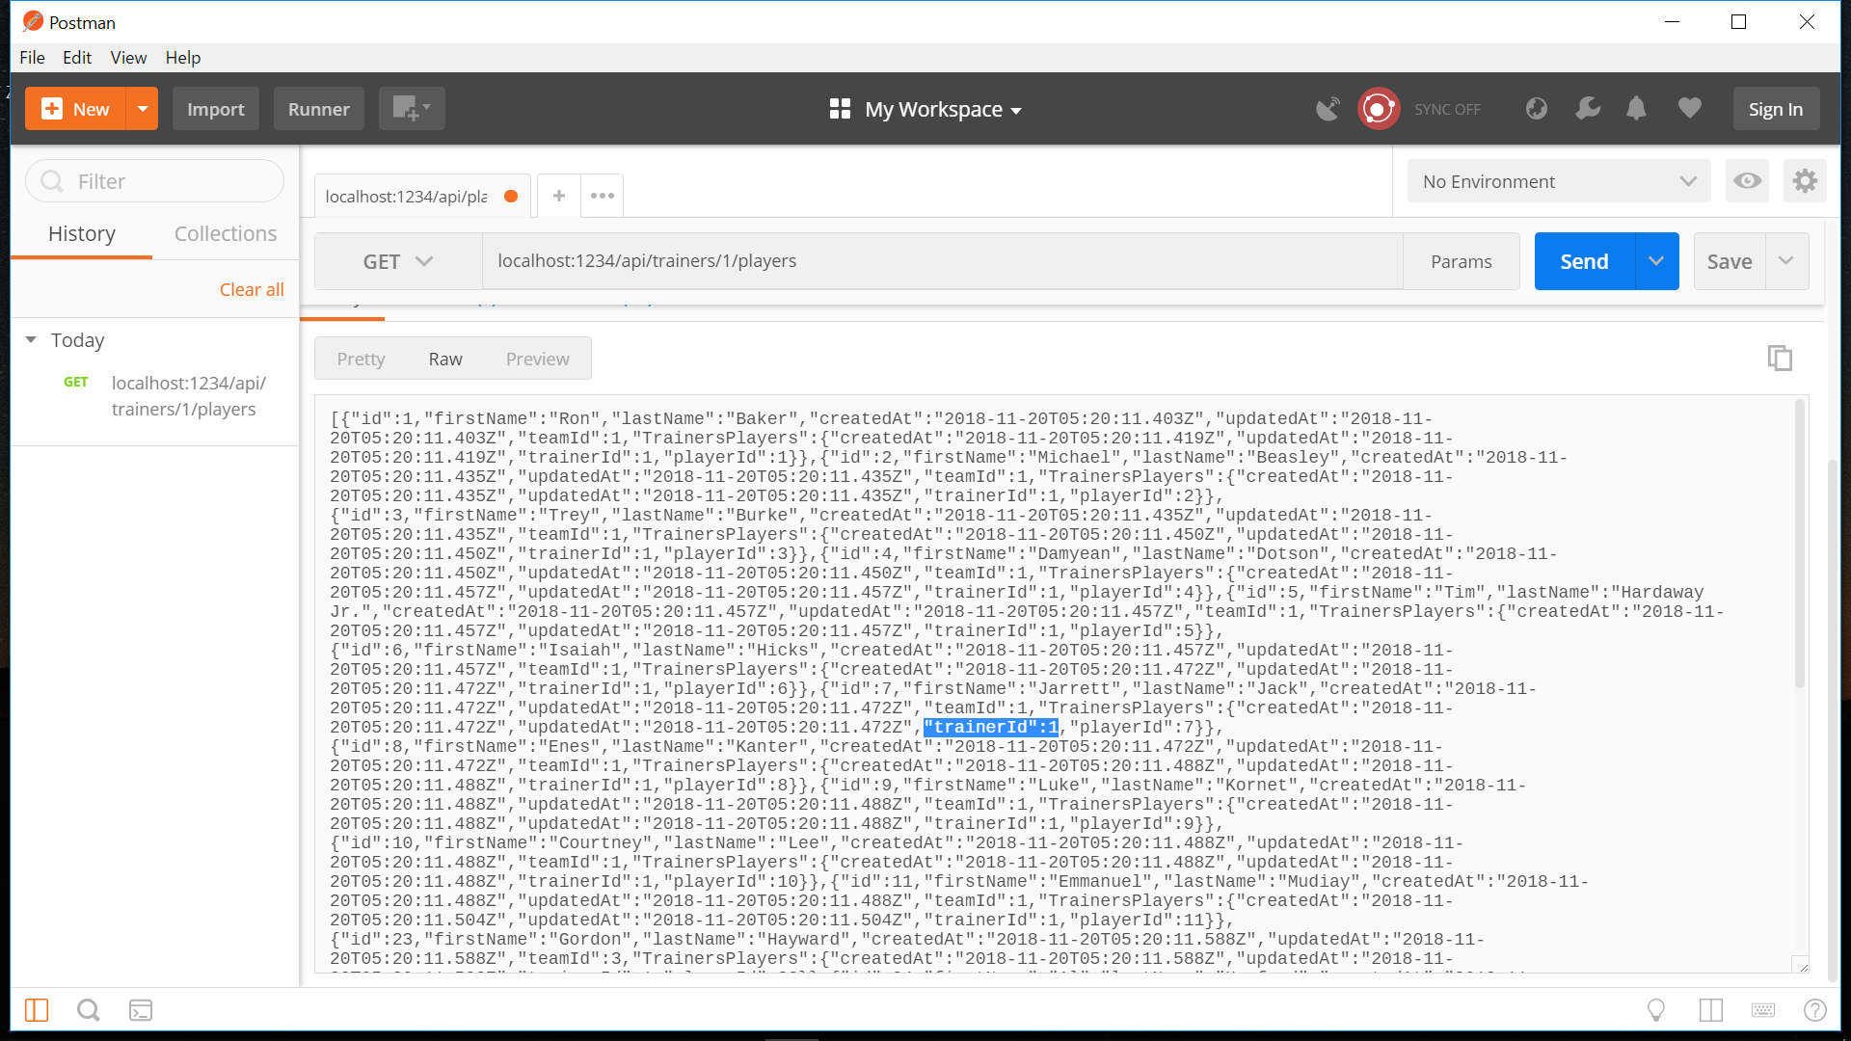The width and height of the screenshot is (1851, 1041).
Task: Switch to the Collections tab
Action: coord(225,234)
